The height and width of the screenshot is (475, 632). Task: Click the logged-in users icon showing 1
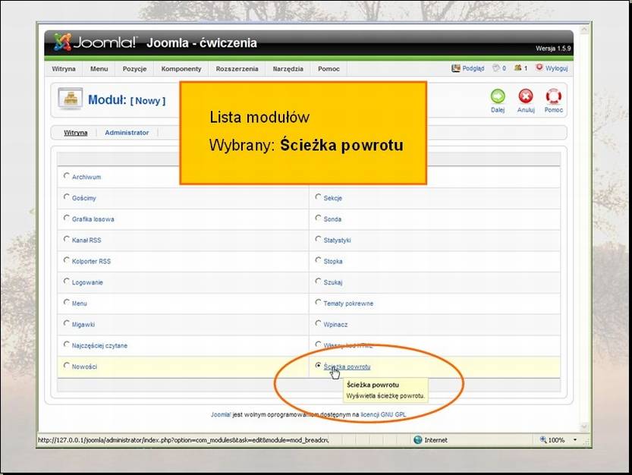pyautogui.click(x=518, y=68)
